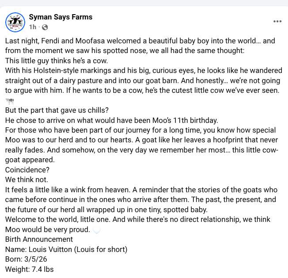
Task: Click the white heart emoji after 'very proud'
Action: point(97,230)
